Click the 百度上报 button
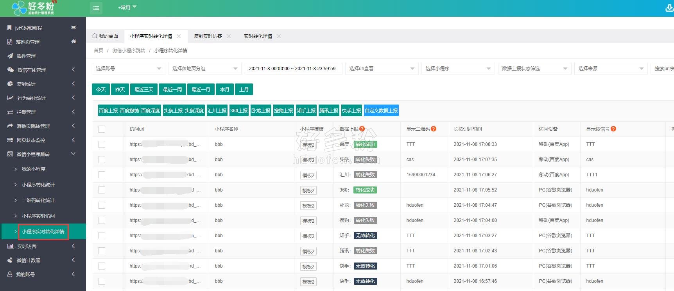Image resolution: width=674 pixels, height=291 pixels. coord(108,111)
